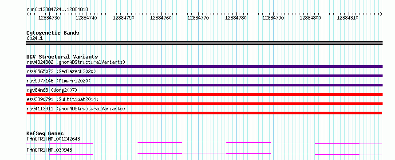Click ruler position 12884780
This screenshot has height=160, width=395.
[236, 18]
